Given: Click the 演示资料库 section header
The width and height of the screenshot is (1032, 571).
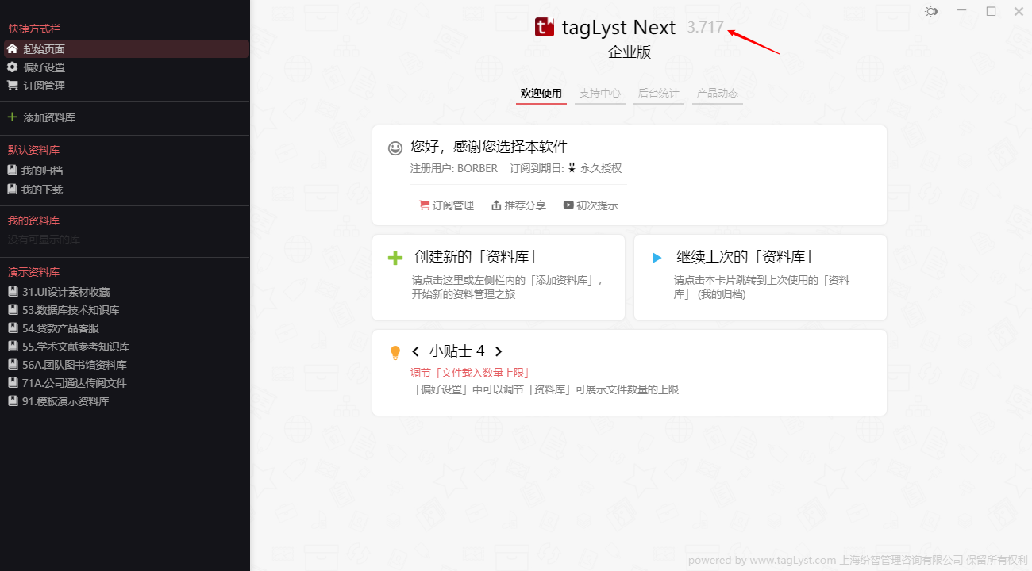Looking at the screenshot, I should point(34,272).
